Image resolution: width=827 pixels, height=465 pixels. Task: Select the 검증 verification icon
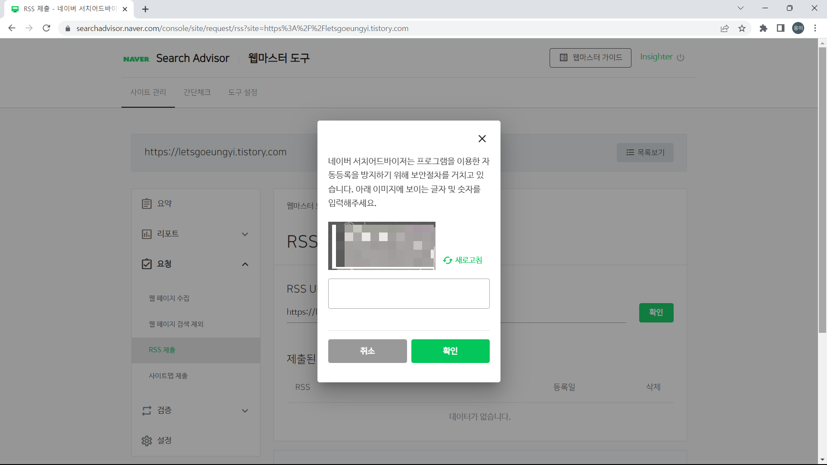coord(147,410)
